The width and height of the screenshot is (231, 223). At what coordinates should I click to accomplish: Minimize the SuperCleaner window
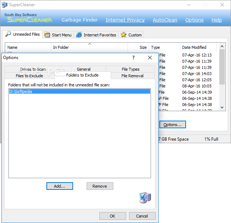coord(189,5)
